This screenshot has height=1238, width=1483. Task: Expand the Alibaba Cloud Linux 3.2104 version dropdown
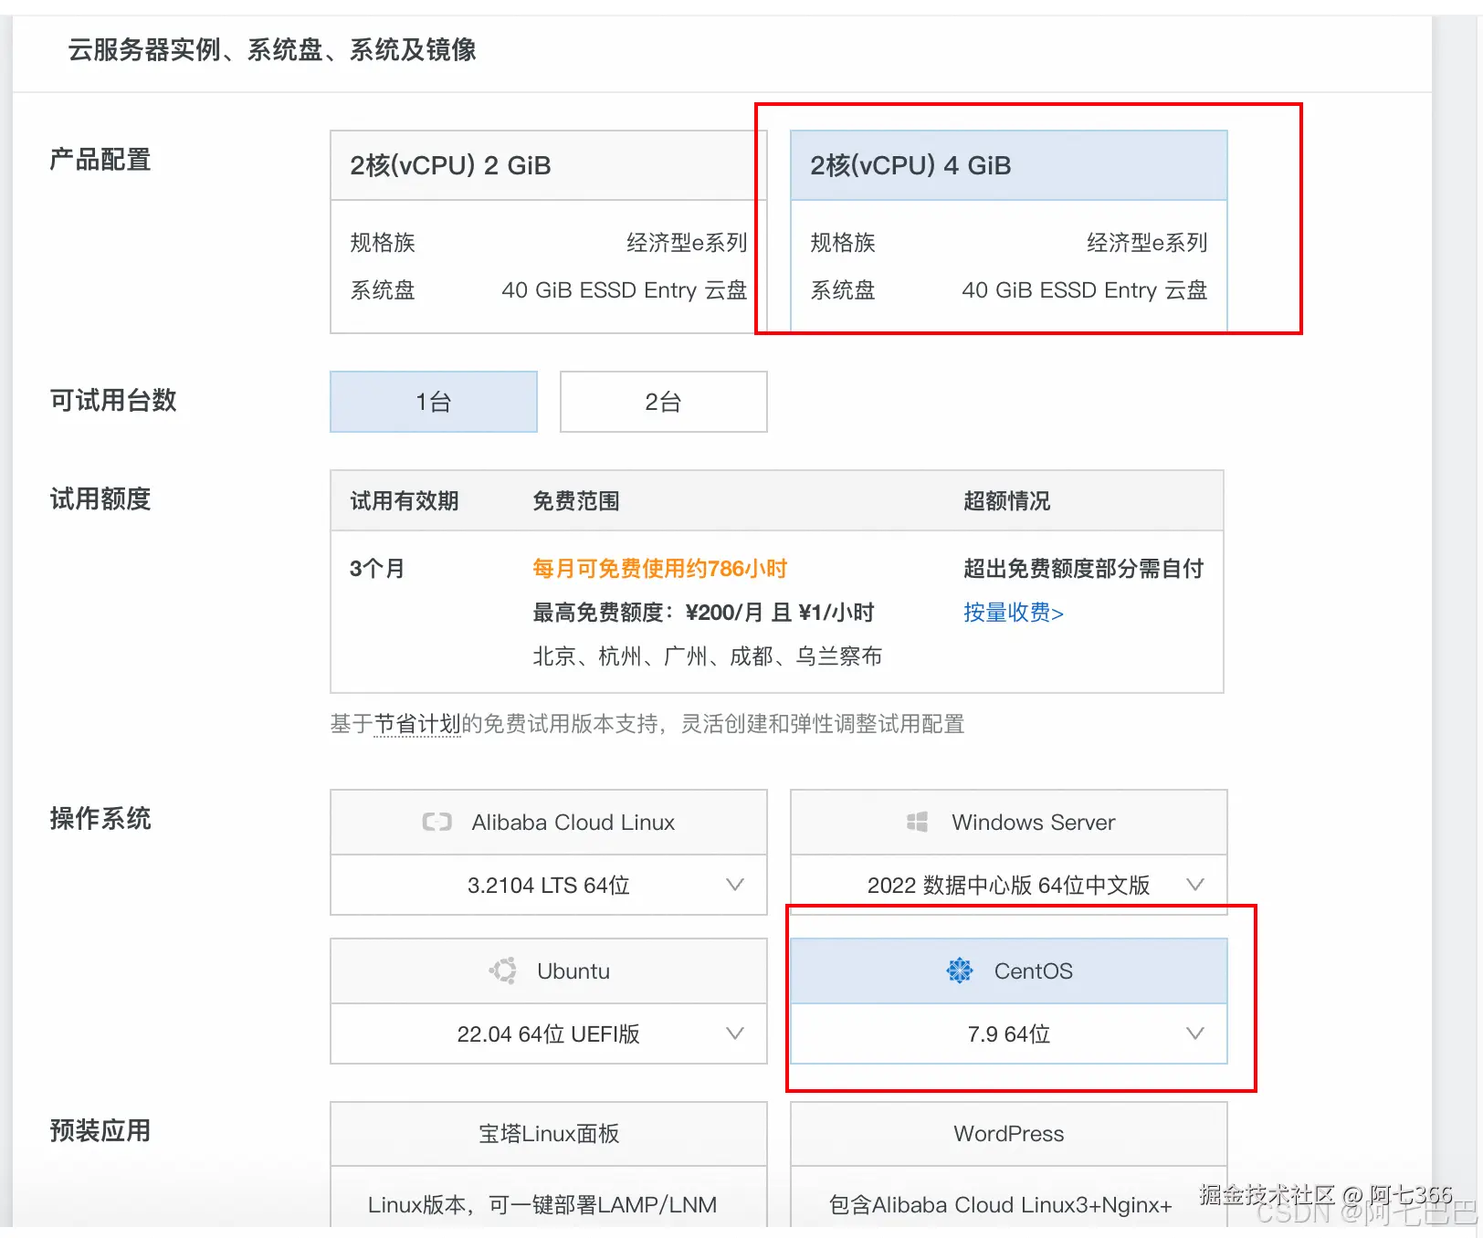733,885
